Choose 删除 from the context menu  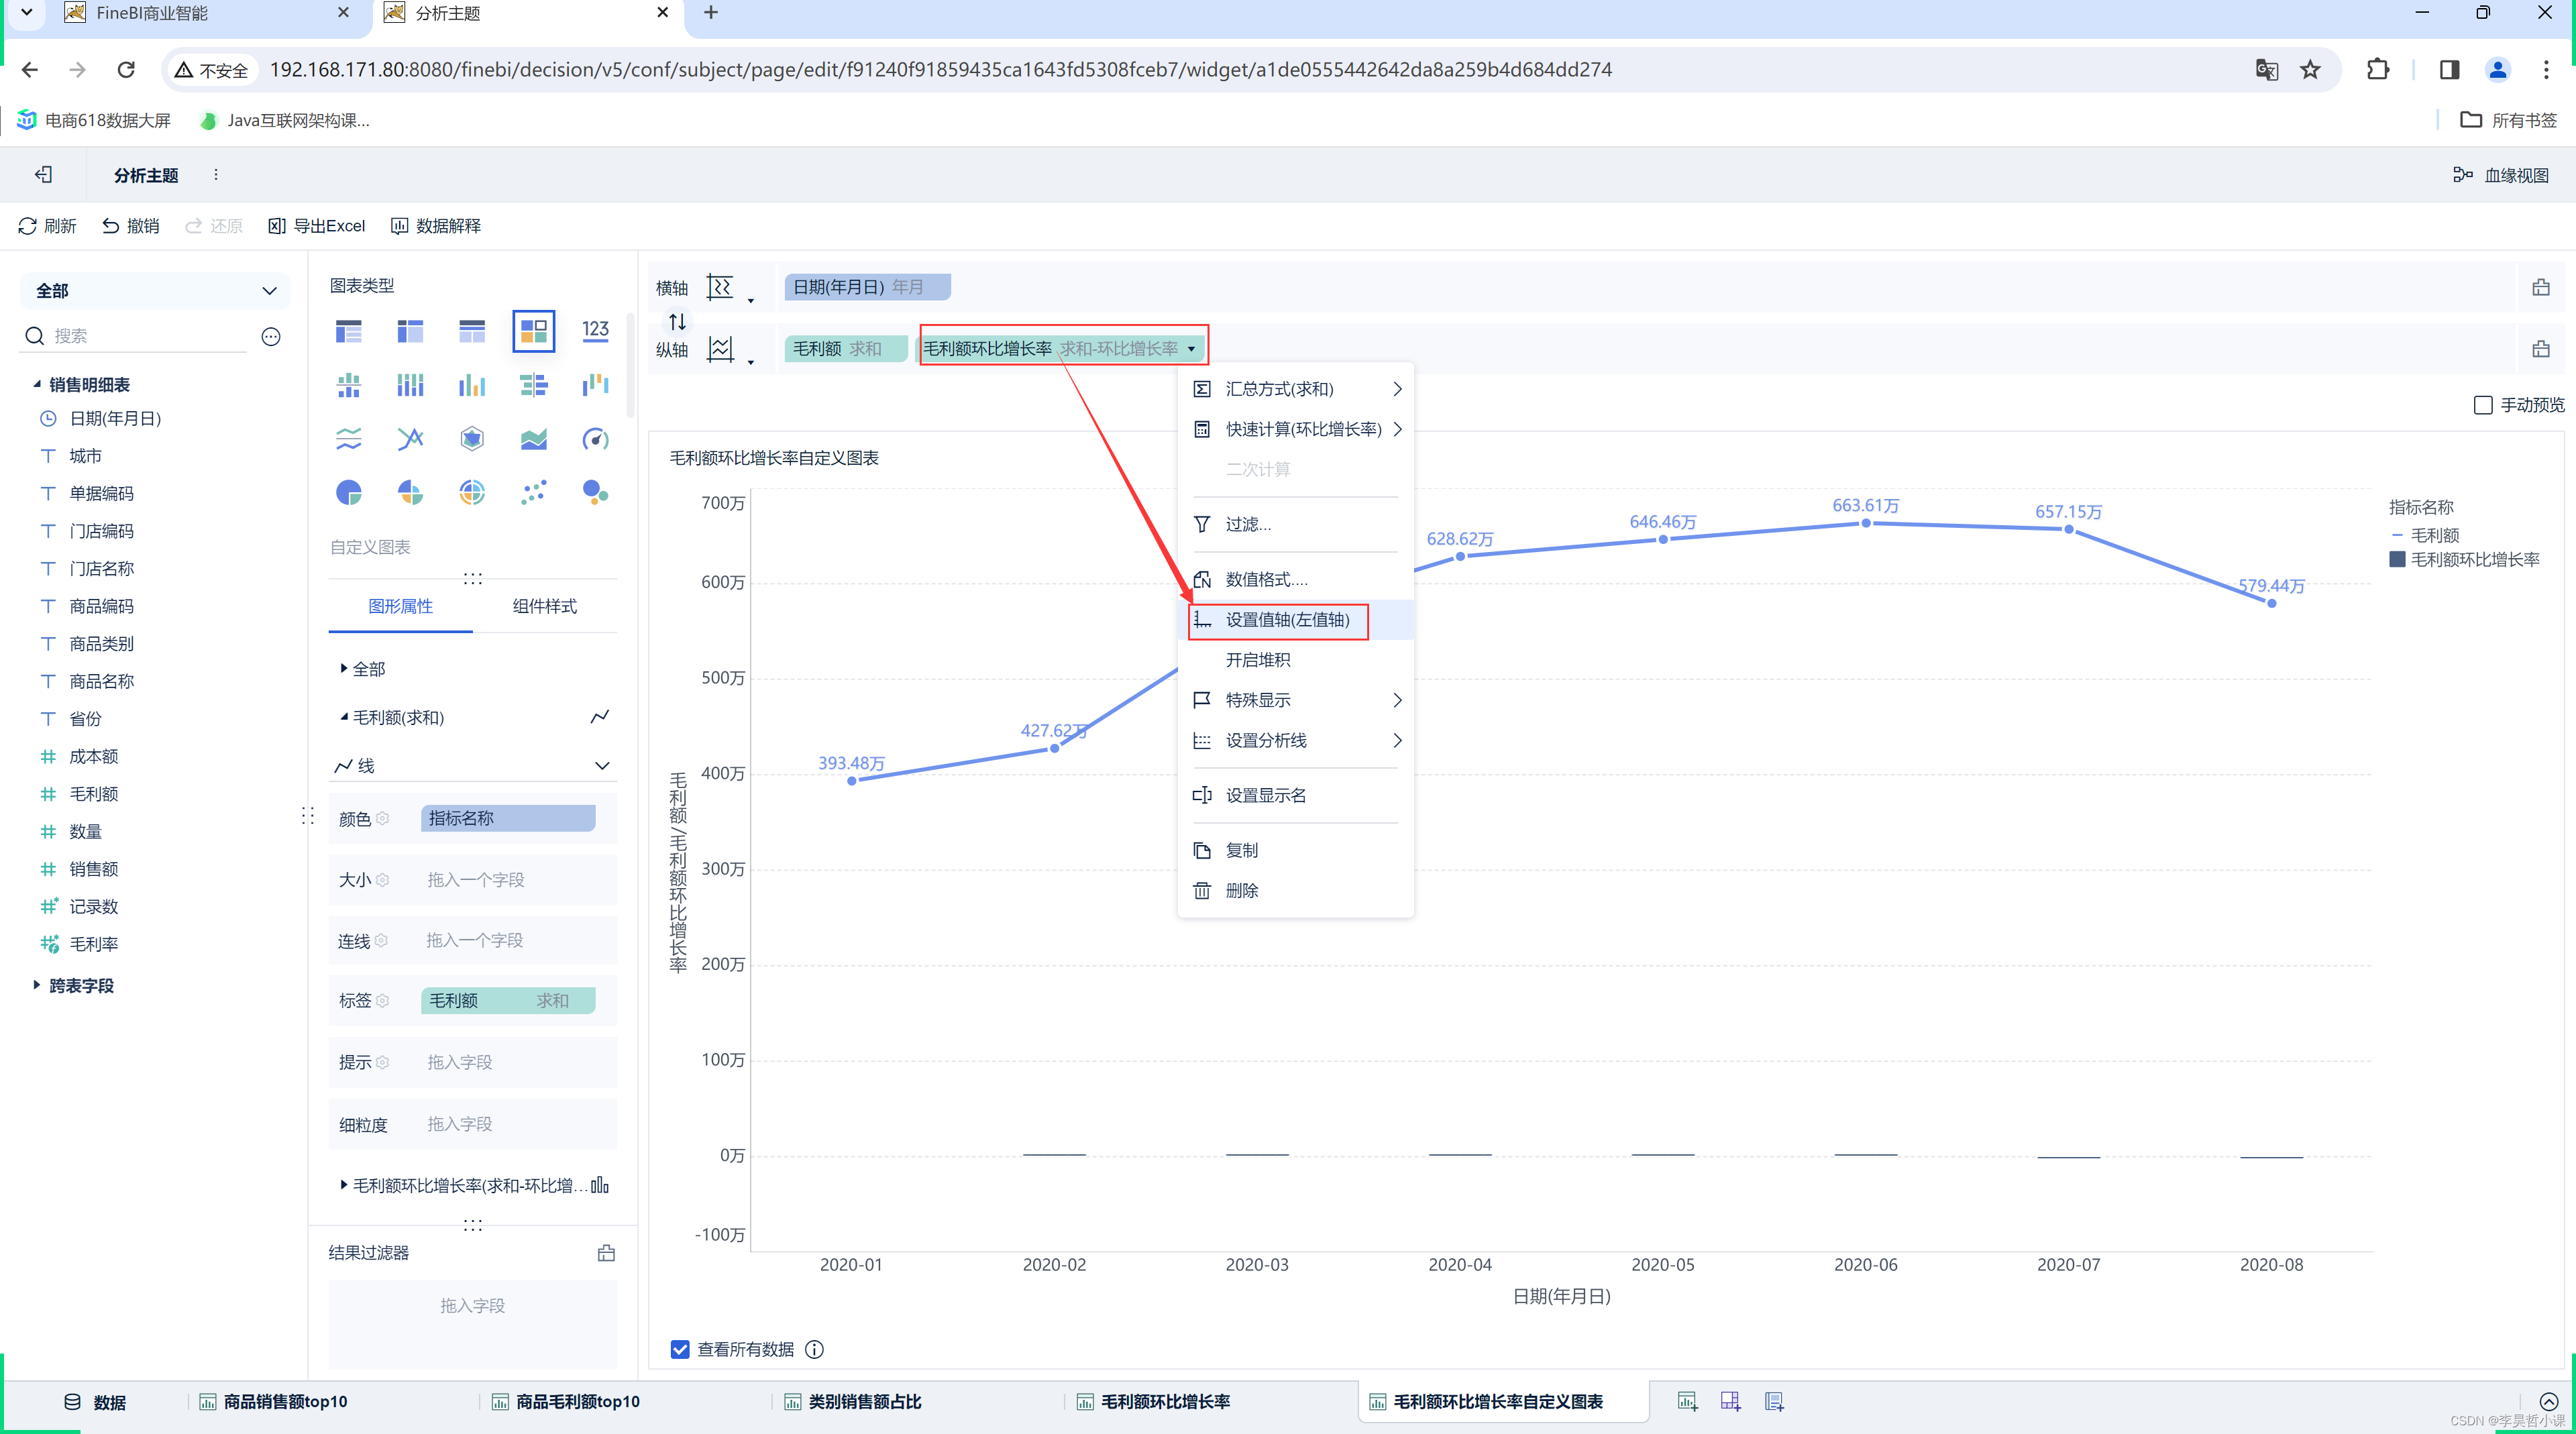click(x=1296, y=890)
